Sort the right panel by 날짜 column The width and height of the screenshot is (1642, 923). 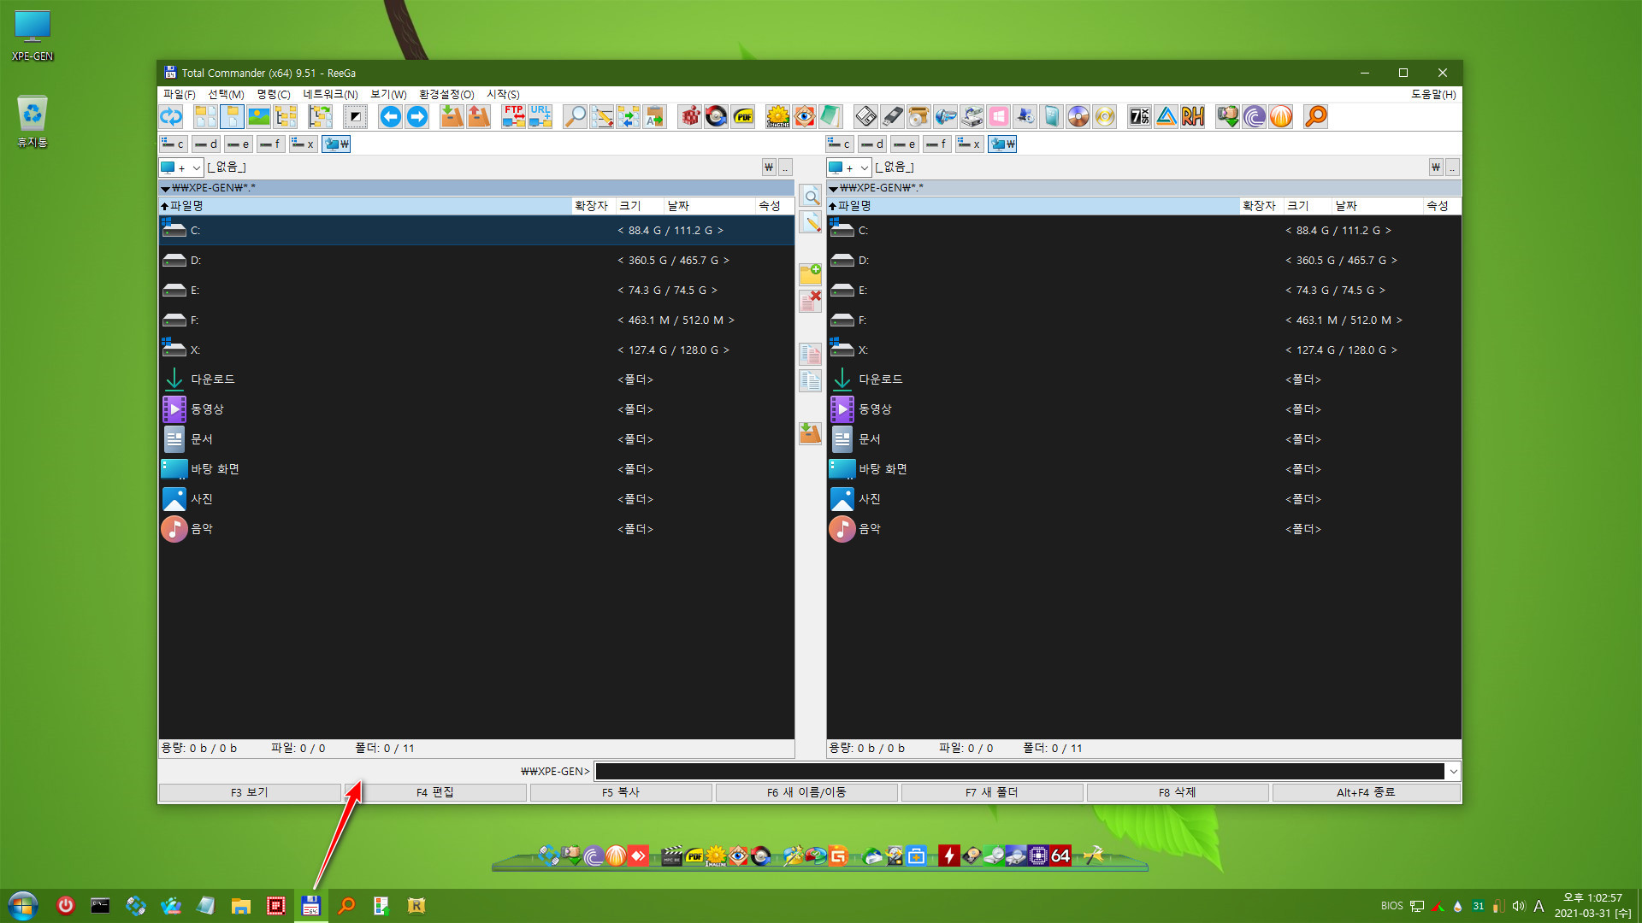pos(1377,206)
